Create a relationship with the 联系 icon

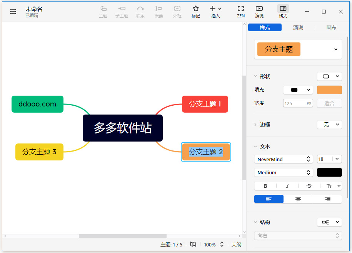[140, 11]
